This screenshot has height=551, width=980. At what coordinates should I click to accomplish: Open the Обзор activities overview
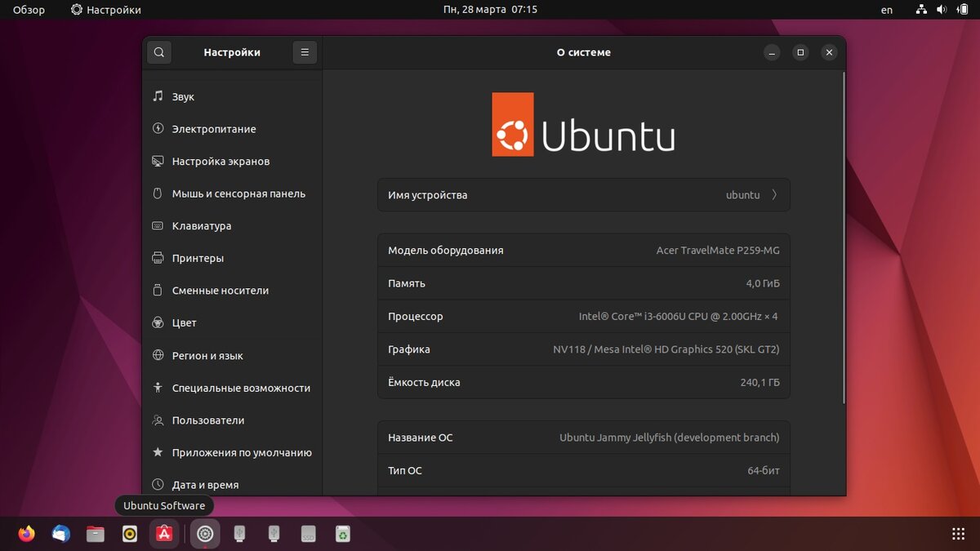(29, 10)
